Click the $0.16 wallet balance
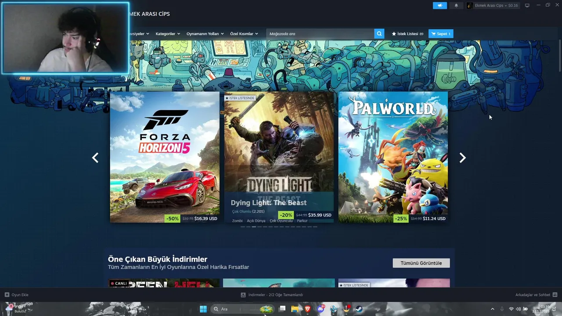This screenshot has width=562, height=316. [513, 5]
